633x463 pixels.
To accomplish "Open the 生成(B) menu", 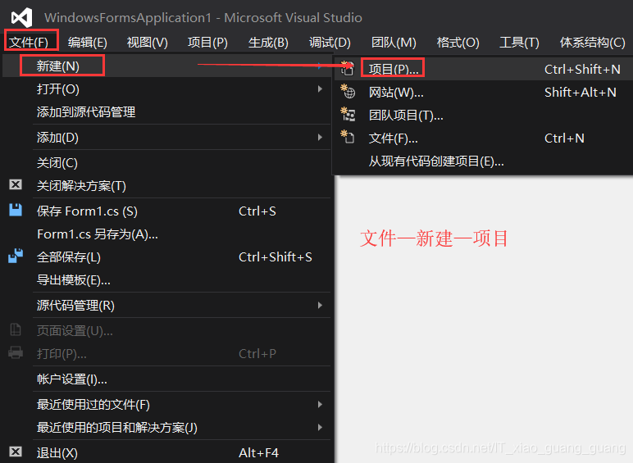I will tap(268, 42).
